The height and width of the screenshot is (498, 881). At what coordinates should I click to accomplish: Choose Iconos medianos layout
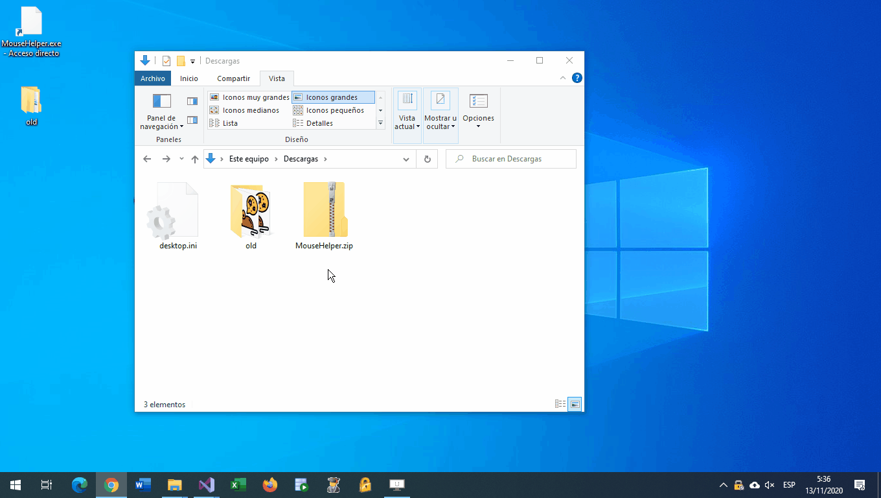[245, 110]
